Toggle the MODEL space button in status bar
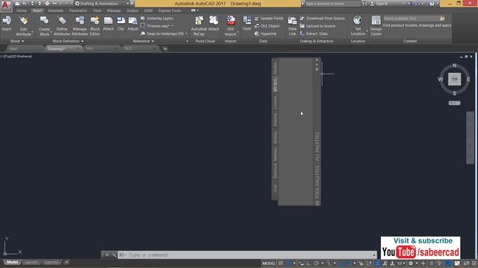This screenshot has height=268, width=478. [x=269, y=264]
